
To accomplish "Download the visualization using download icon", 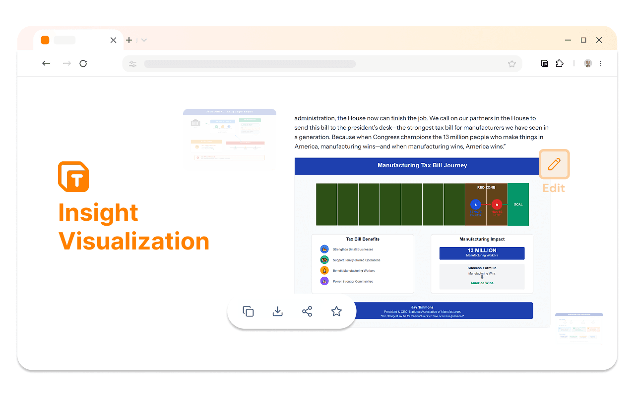I will 278,311.
